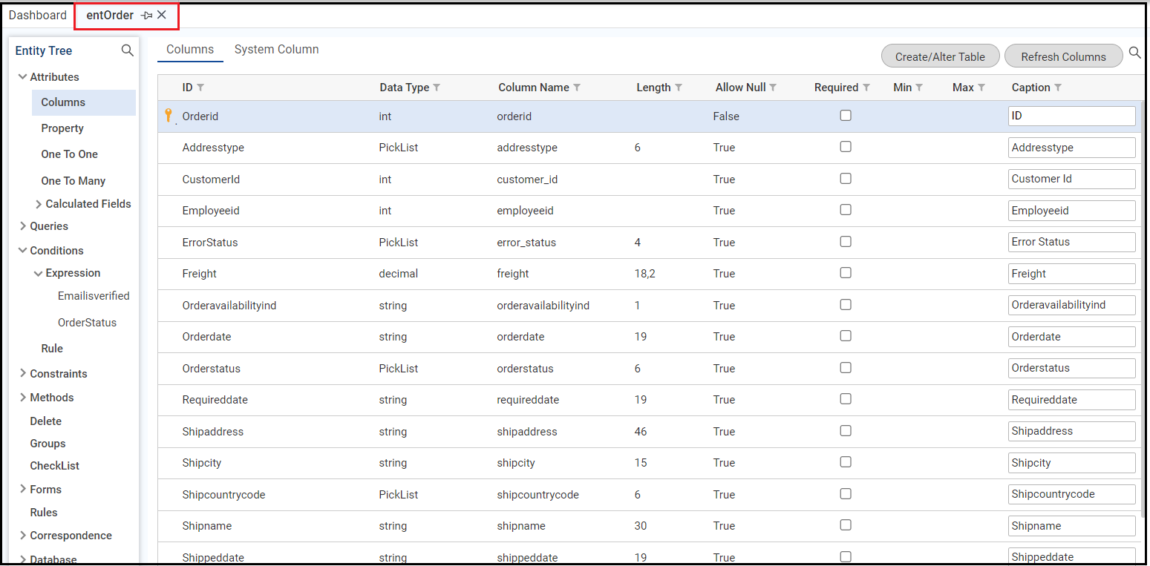Click the Entity Tree search icon
The width and height of the screenshot is (1150, 566).
[128, 50]
